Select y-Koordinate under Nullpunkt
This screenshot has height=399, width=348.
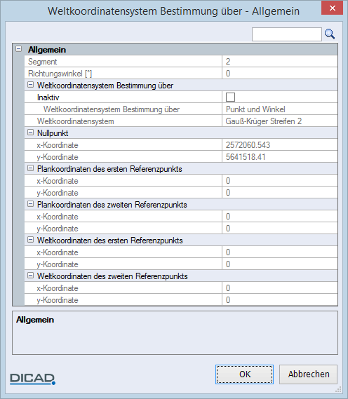click(x=58, y=157)
